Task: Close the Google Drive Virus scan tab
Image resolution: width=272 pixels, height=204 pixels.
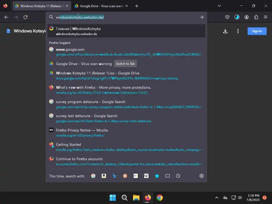Action: pyautogui.click(x=127, y=6)
